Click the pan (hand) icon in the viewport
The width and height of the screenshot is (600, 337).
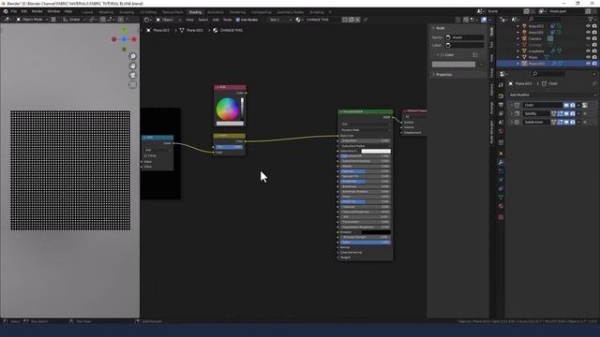133,66
